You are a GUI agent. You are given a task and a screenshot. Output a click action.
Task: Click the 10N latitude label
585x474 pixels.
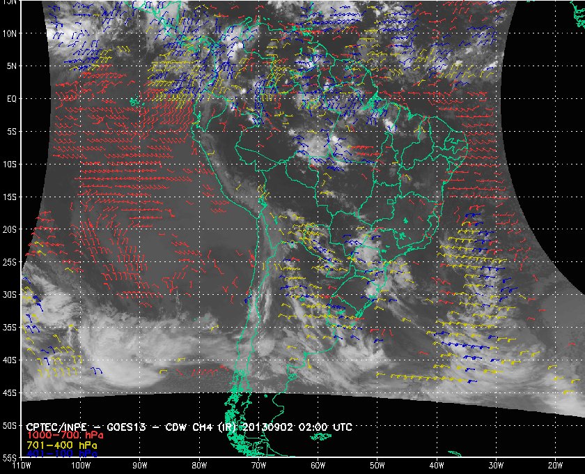[x=10, y=33]
